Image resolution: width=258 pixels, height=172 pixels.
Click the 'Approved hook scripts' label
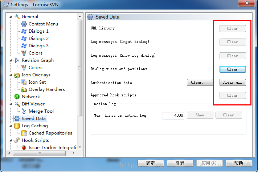pyautogui.click(x=113, y=95)
